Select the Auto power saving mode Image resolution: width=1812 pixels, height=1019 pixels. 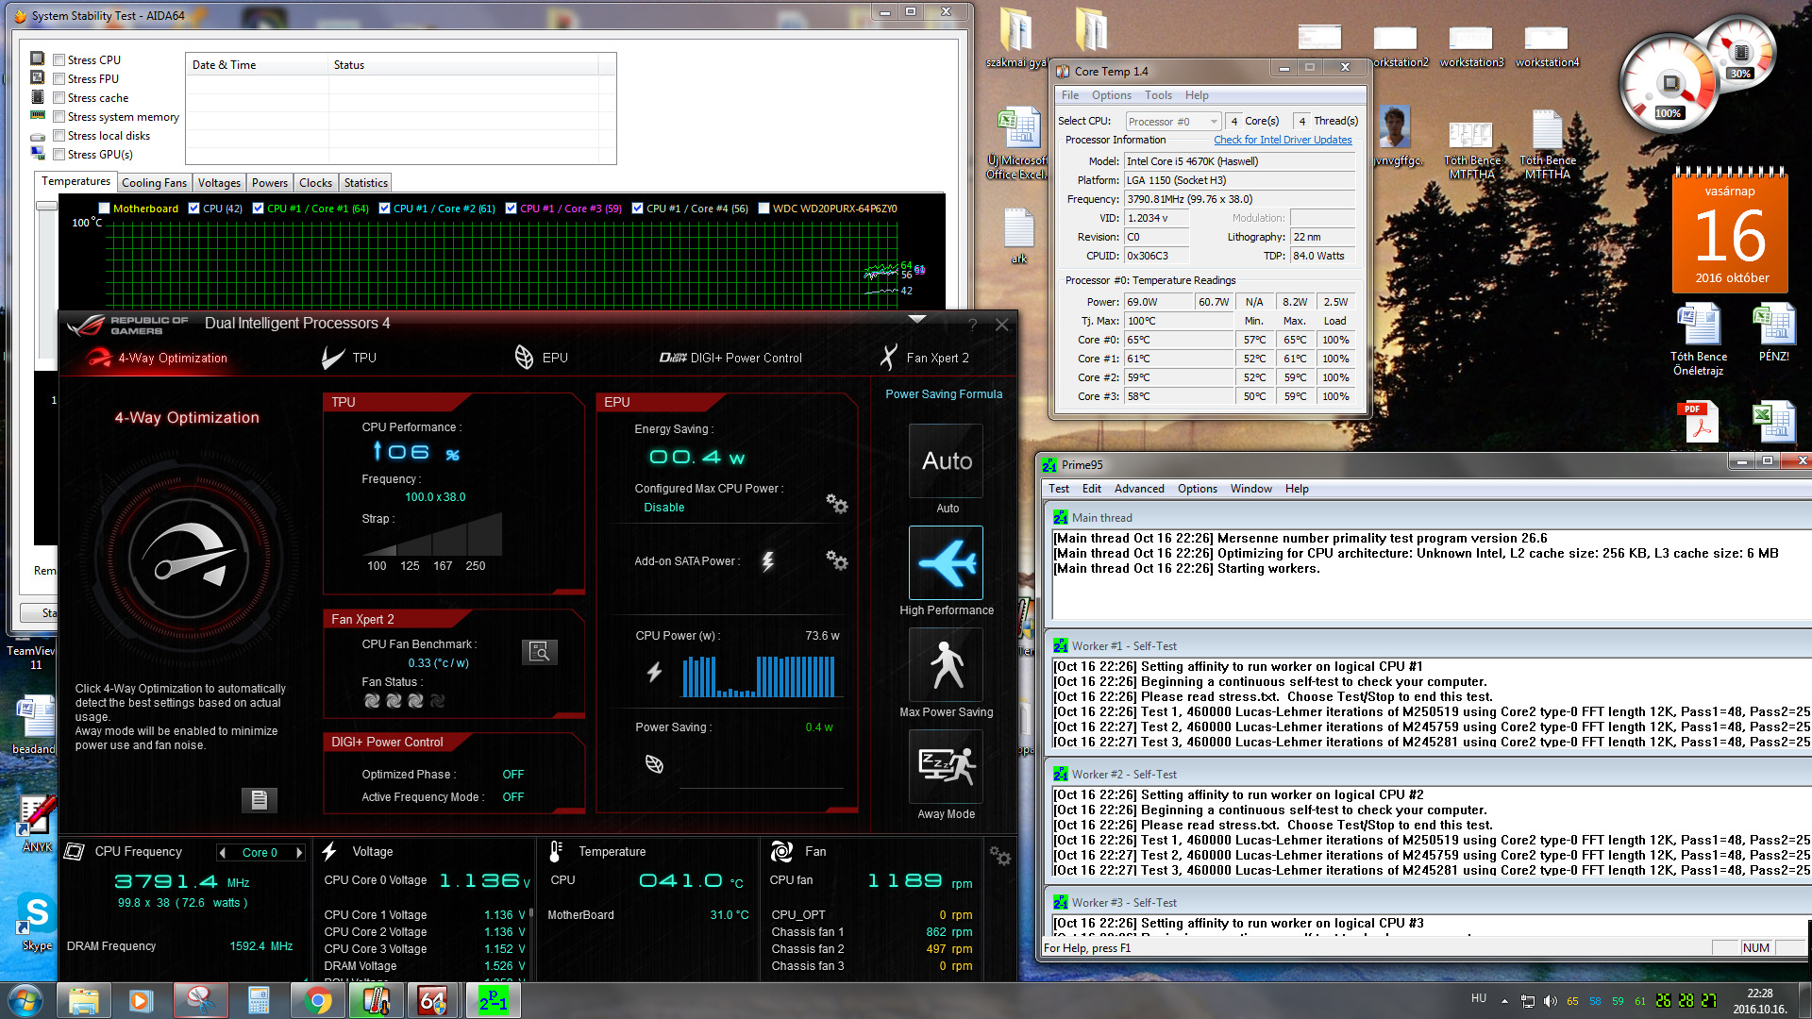click(x=947, y=461)
